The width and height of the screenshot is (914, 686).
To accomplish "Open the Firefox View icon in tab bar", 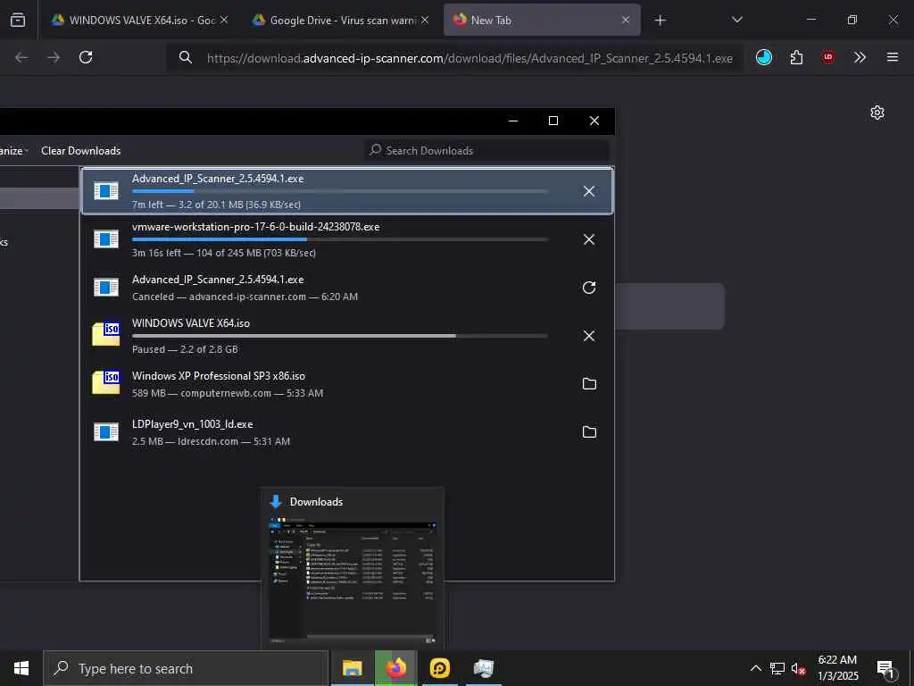I will pos(18,20).
